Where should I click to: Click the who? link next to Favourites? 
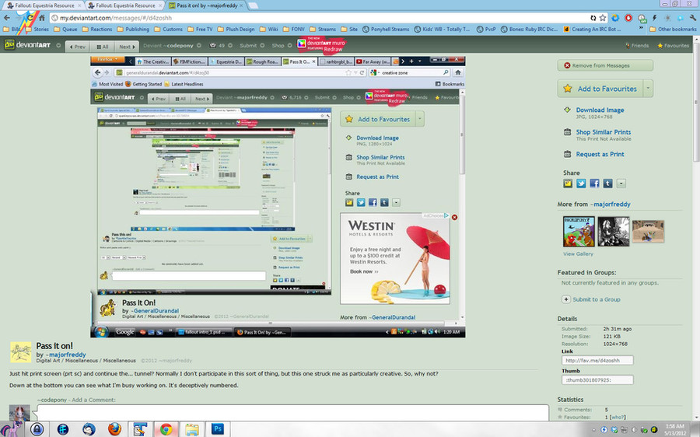pyautogui.click(x=618, y=417)
